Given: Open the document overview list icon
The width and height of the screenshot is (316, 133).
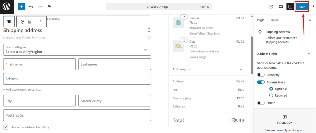Looking at the screenshot, I should tap(49, 6).
